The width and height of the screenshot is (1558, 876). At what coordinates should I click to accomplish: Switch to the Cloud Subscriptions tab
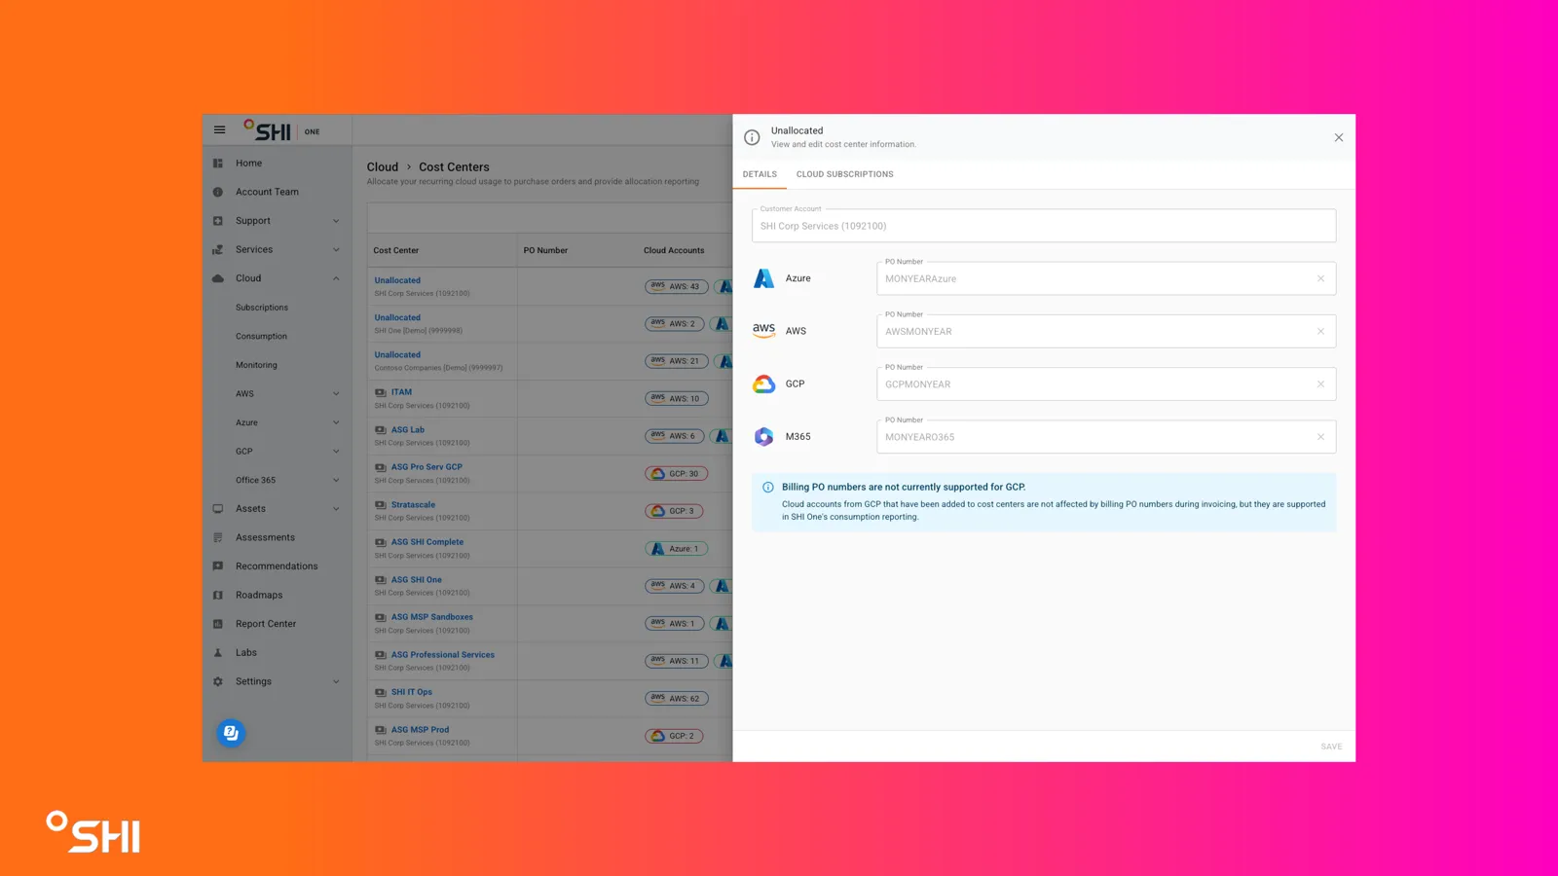[x=844, y=174]
